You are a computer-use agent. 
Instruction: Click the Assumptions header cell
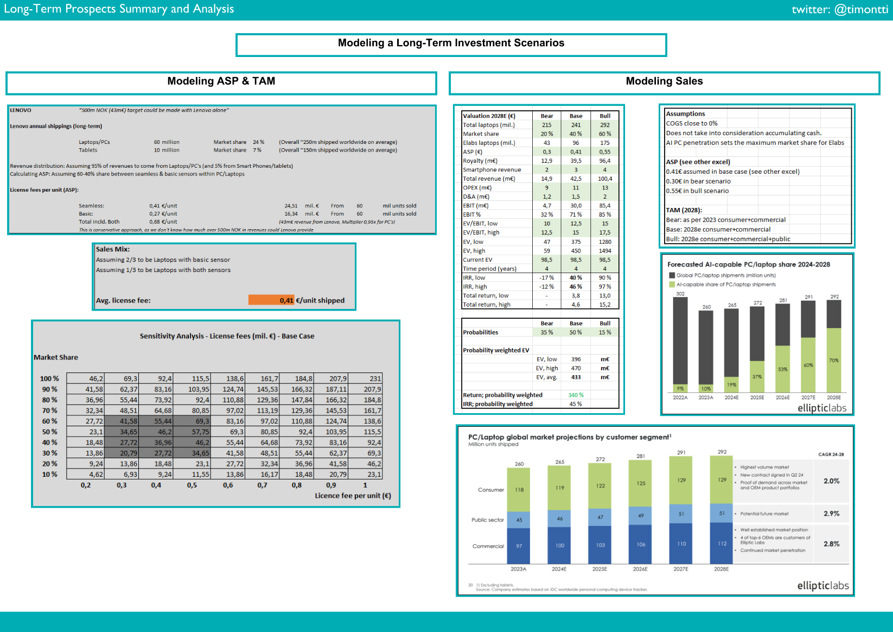coord(686,113)
